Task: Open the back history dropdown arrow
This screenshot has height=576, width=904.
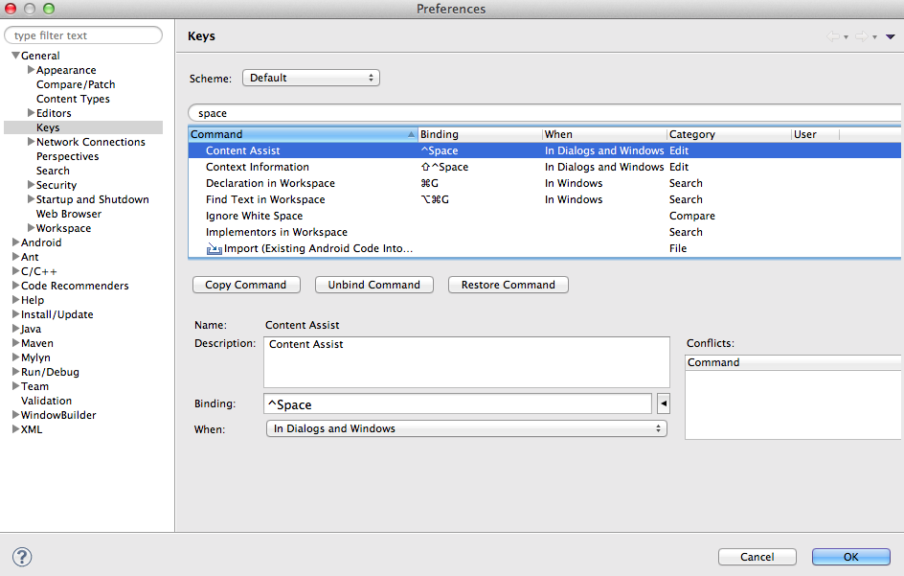Action: coord(846,36)
